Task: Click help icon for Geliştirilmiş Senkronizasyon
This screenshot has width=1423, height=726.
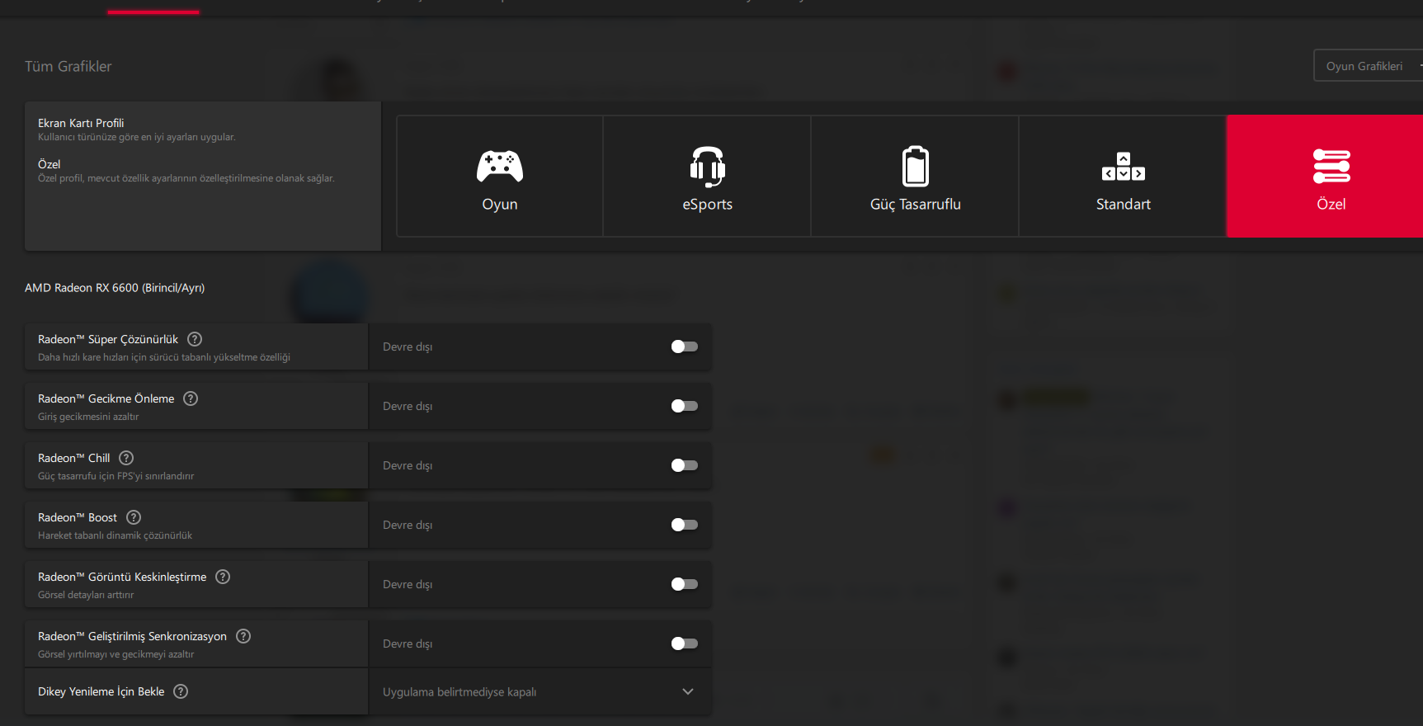Action: click(x=243, y=636)
